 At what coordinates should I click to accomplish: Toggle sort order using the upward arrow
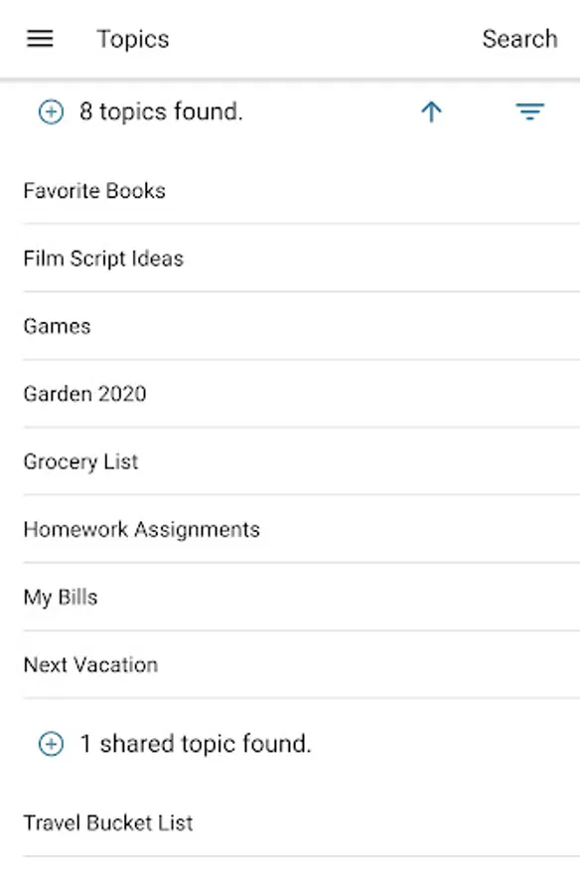[x=431, y=111]
